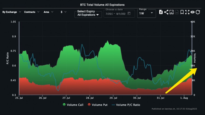
Task: Bookmark this chart
Action: tap(182, 12)
